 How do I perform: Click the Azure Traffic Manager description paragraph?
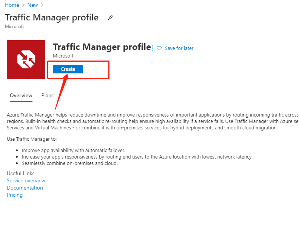pos(153,121)
